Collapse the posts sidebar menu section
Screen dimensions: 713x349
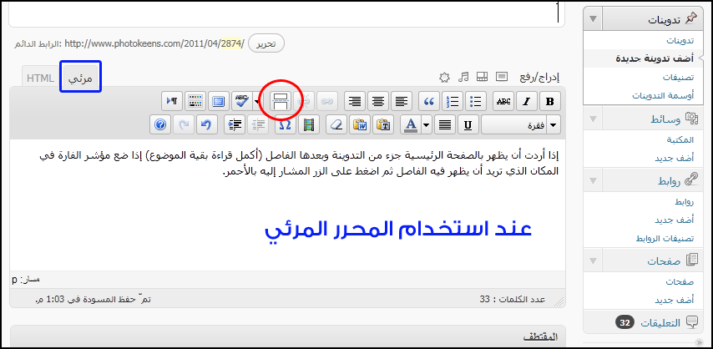click(x=593, y=18)
